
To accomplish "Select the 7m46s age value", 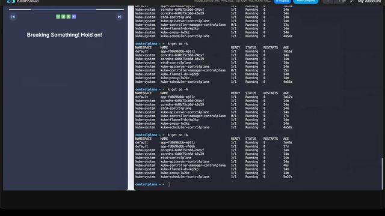I will pyautogui.click(x=288, y=143).
